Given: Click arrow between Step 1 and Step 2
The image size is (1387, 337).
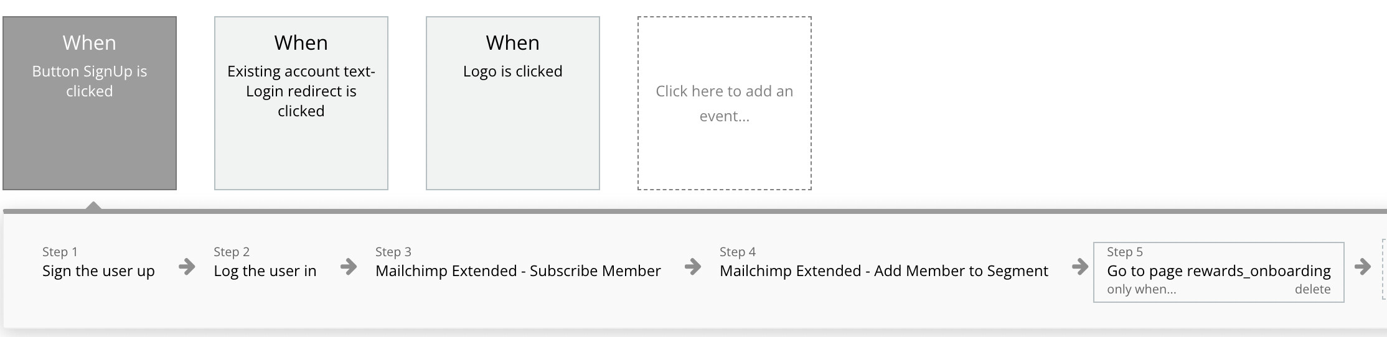Looking at the screenshot, I should 187,267.
